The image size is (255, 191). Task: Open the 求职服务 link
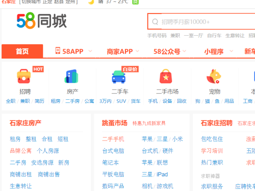pos(212,186)
